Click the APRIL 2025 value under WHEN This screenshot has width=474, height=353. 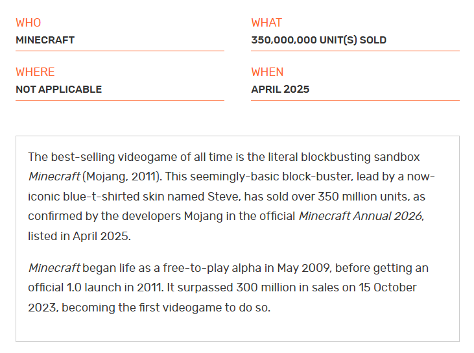click(280, 90)
